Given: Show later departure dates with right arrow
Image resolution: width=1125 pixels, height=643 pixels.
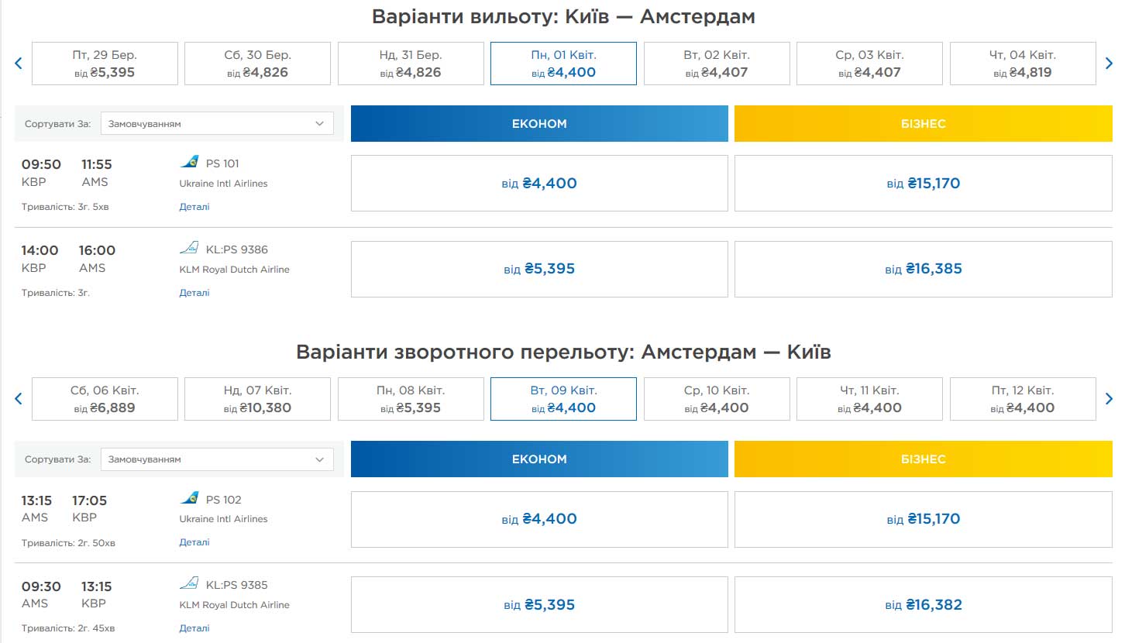Looking at the screenshot, I should [x=1109, y=64].
